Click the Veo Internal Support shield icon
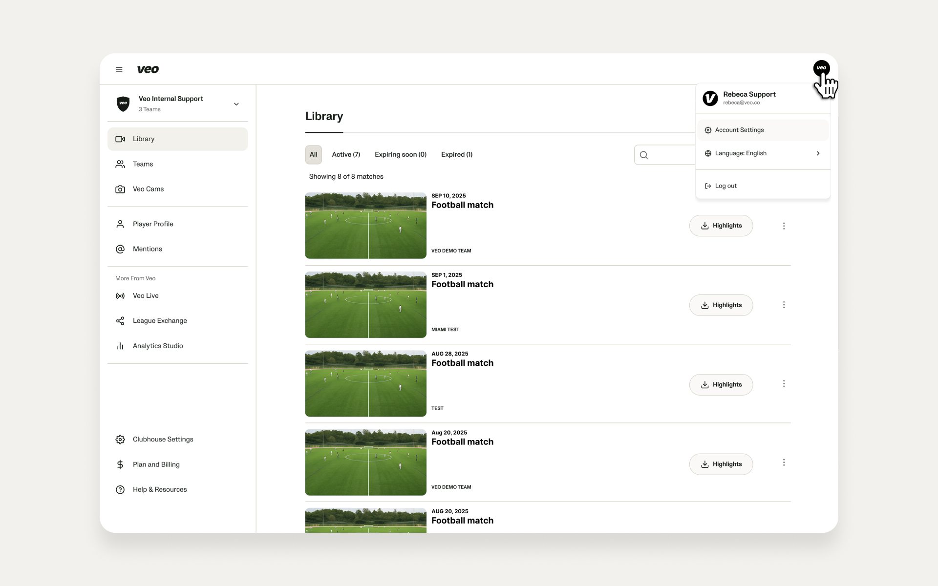This screenshot has width=938, height=586. click(123, 104)
